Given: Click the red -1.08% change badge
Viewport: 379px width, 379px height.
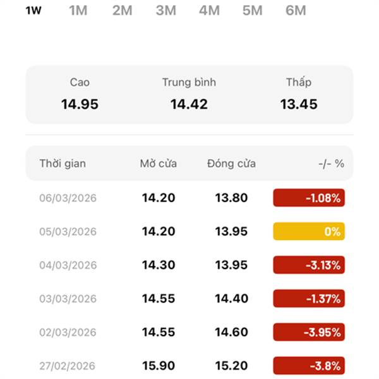Looking at the screenshot, I should [309, 198].
